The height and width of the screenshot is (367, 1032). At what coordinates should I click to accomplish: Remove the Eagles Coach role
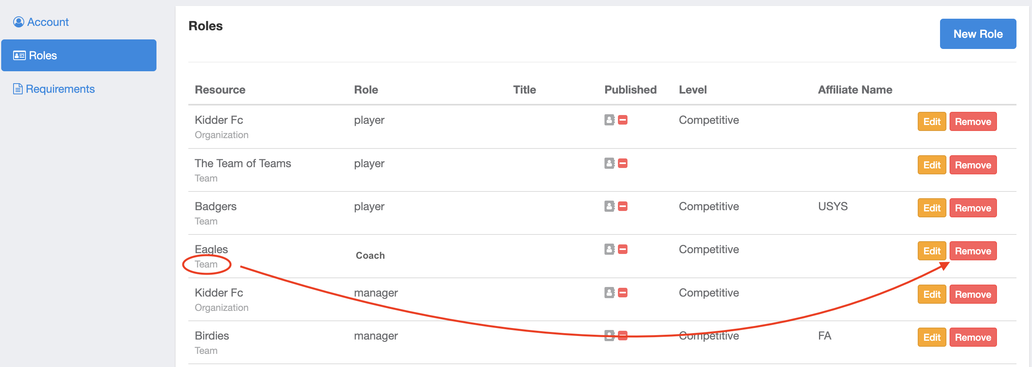[973, 251]
